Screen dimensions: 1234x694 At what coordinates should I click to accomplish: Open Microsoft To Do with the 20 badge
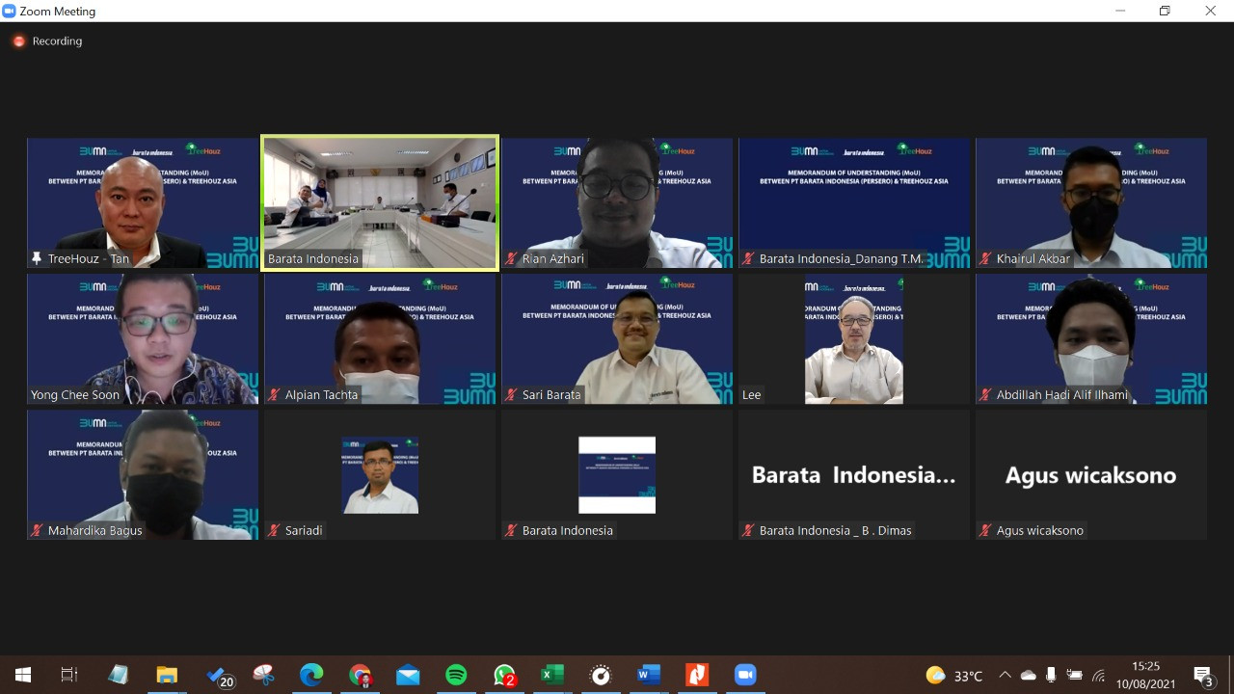[220, 677]
